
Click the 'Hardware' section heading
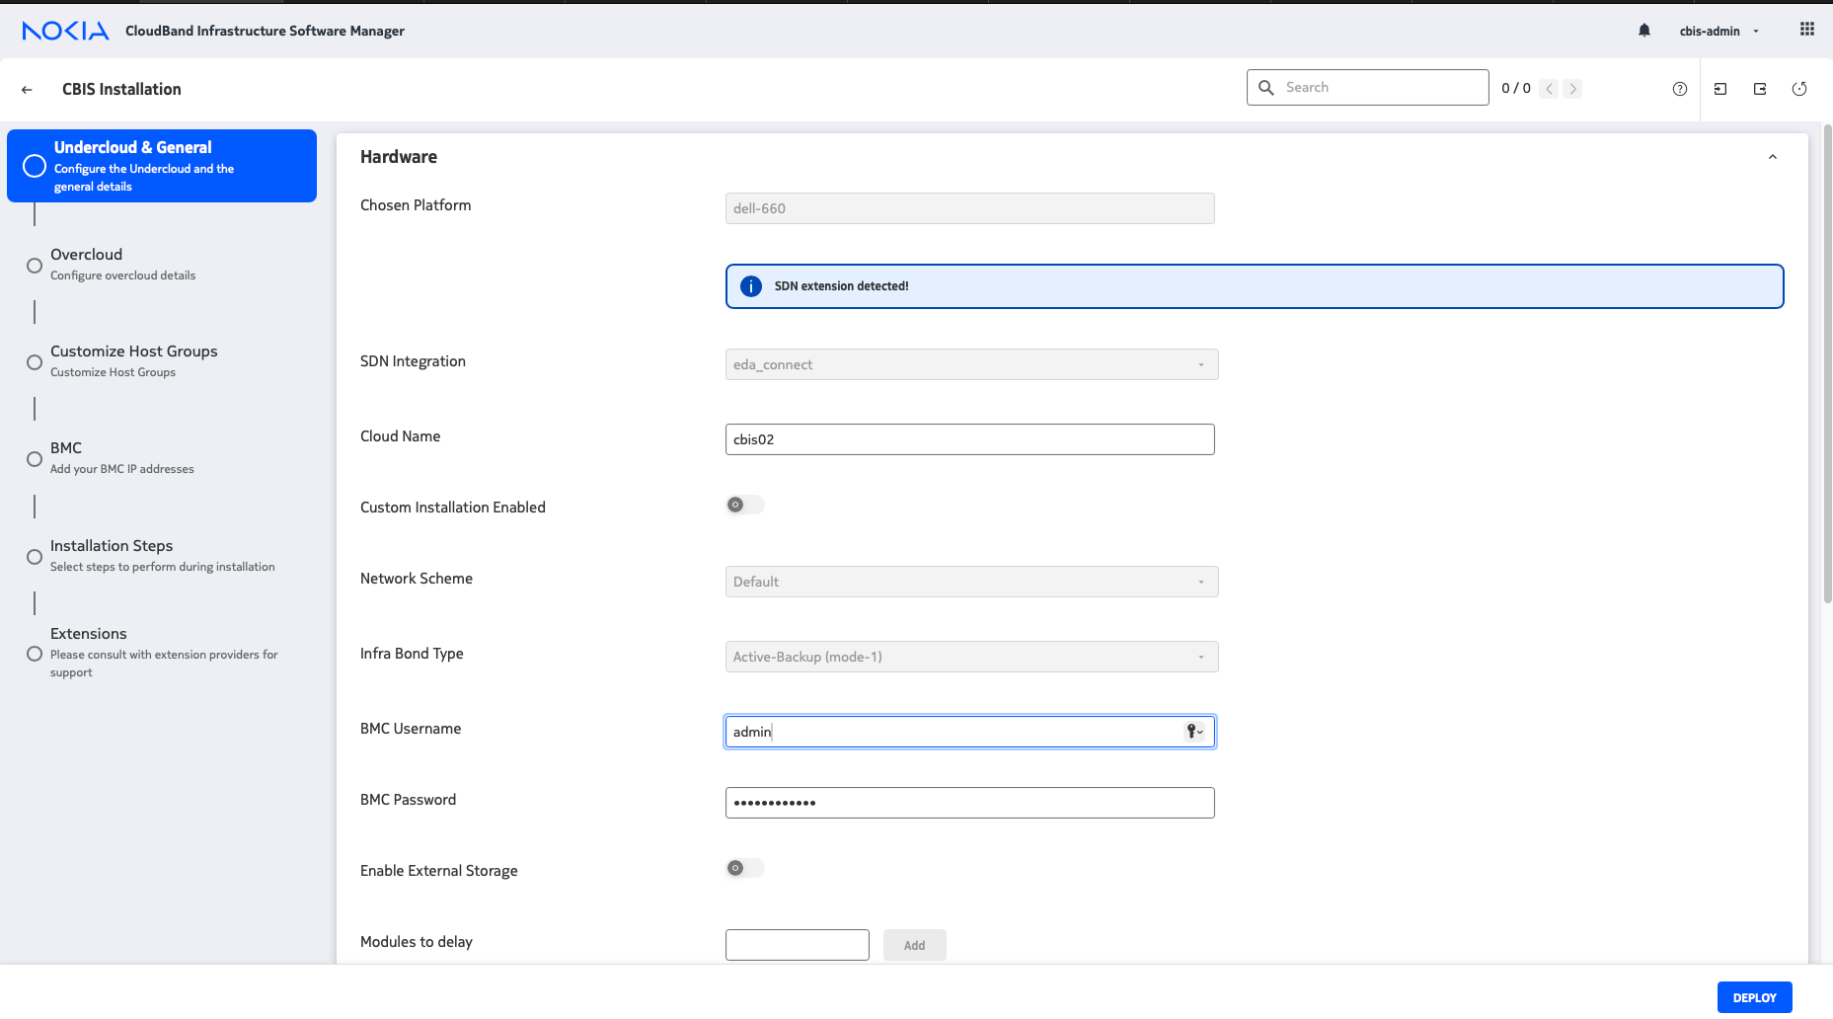pos(399,157)
